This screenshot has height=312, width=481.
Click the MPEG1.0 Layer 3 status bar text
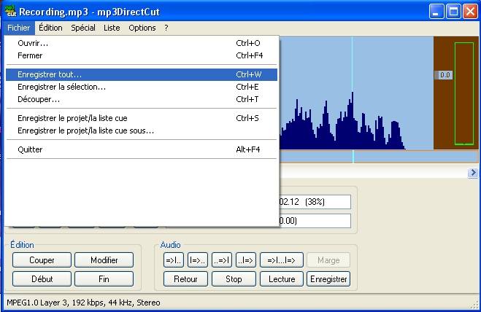83,303
